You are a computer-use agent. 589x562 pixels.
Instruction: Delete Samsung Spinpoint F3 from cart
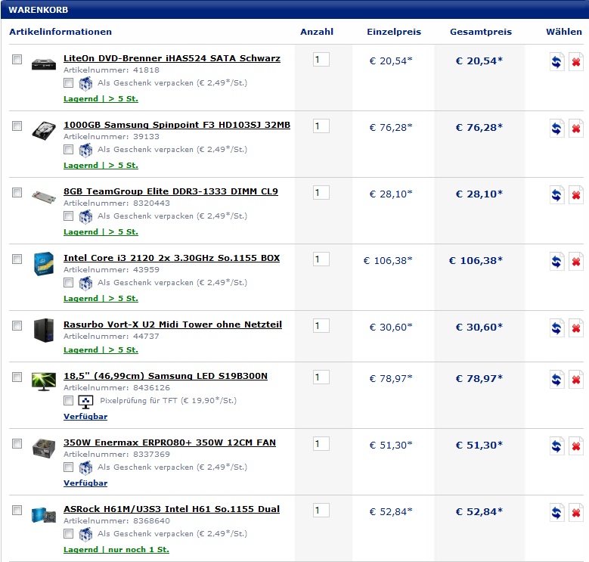click(576, 129)
